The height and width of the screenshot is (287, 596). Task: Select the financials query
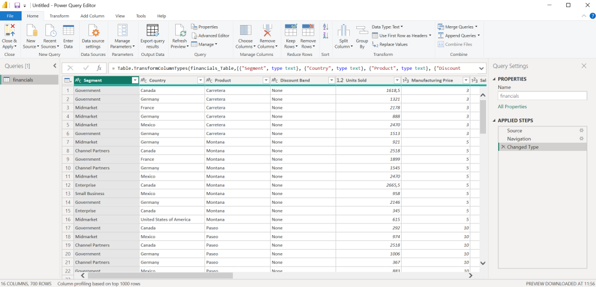tap(30, 80)
